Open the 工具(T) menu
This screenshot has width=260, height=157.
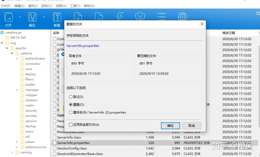point(75,6)
